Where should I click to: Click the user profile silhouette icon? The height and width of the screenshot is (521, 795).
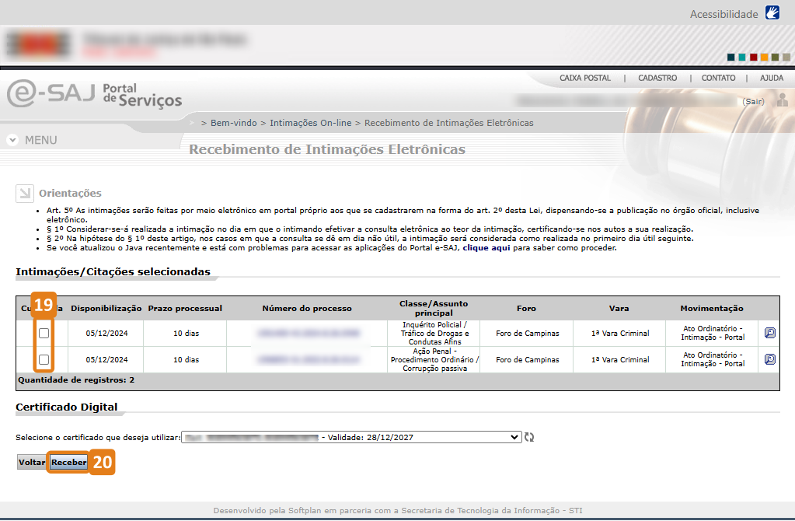pyautogui.click(x=783, y=101)
